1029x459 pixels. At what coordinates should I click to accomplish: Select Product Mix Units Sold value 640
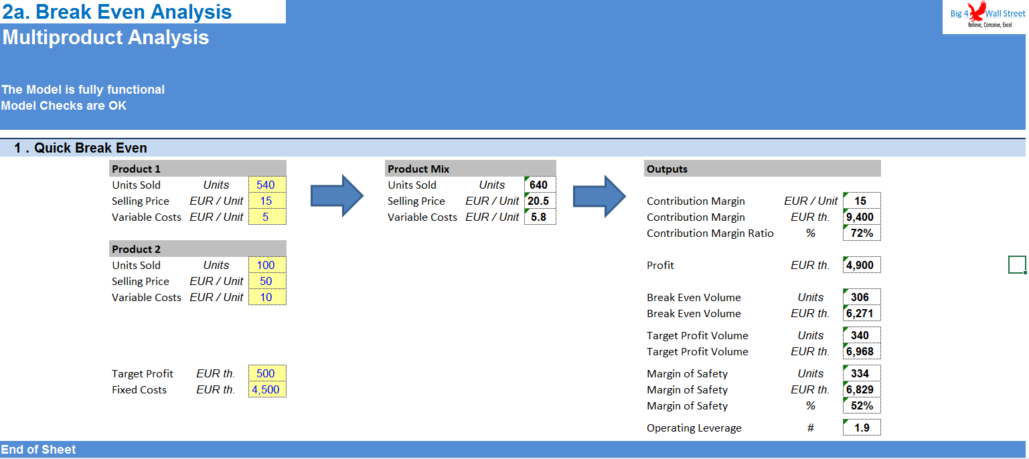540,185
